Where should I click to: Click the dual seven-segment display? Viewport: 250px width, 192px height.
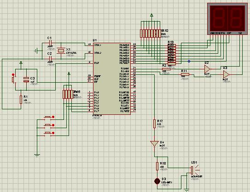tap(227, 19)
